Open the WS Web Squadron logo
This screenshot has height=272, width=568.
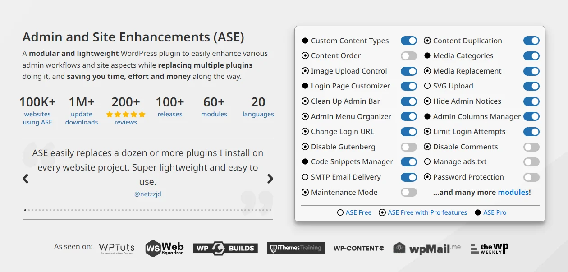[x=165, y=248]
